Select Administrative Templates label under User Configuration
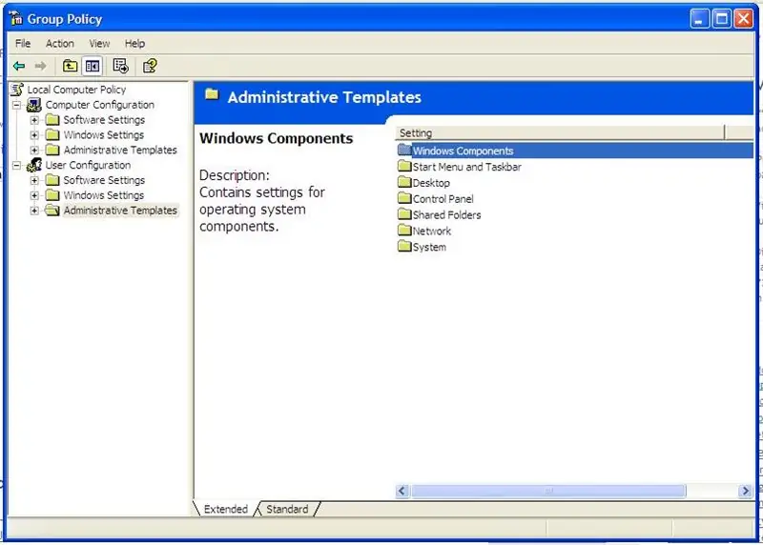 click(120, 210)
